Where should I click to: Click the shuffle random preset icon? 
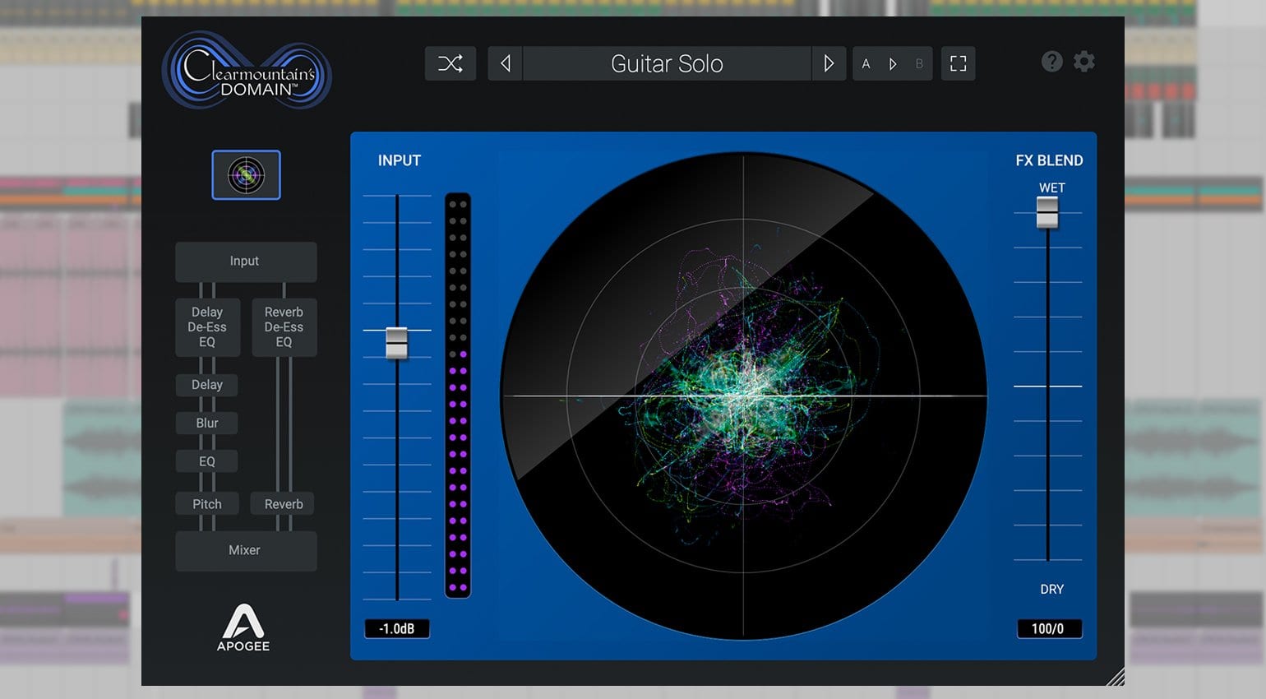click(450, 63)
